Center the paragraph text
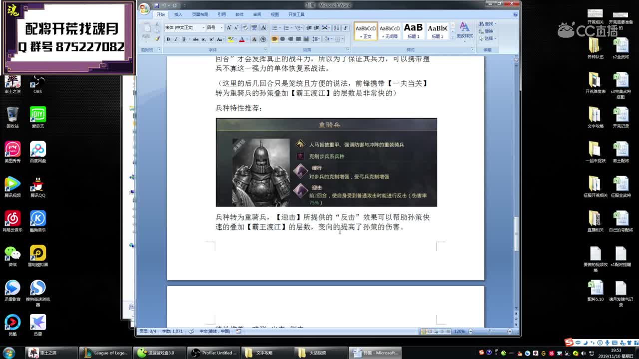 [283, 39]
